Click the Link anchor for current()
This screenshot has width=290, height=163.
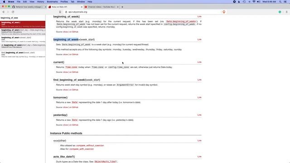199,62
